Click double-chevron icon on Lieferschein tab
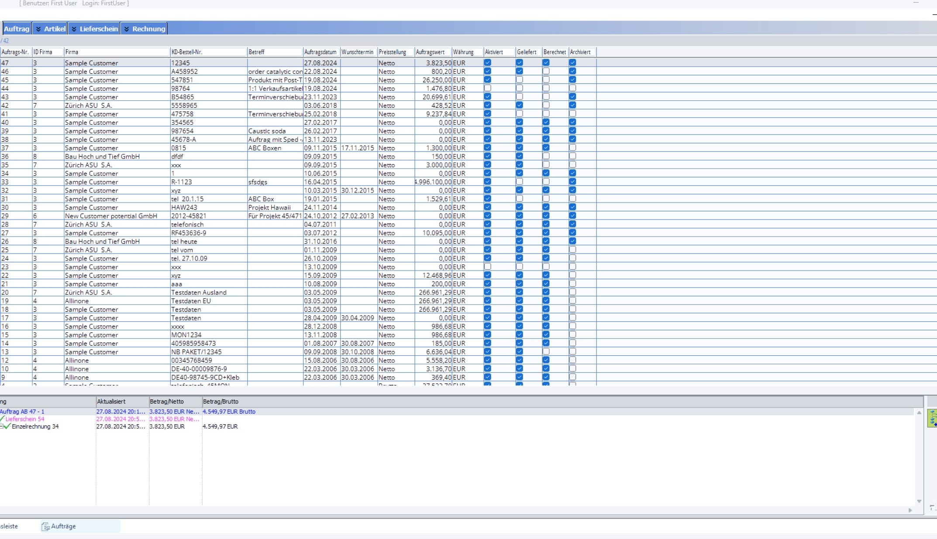Screen dimensions: 937x539 [x=74, y=29]
